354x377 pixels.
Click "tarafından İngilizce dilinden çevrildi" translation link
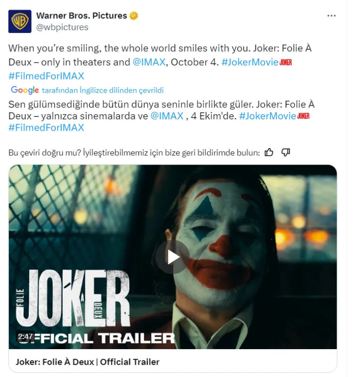click(x=102, y=90)
